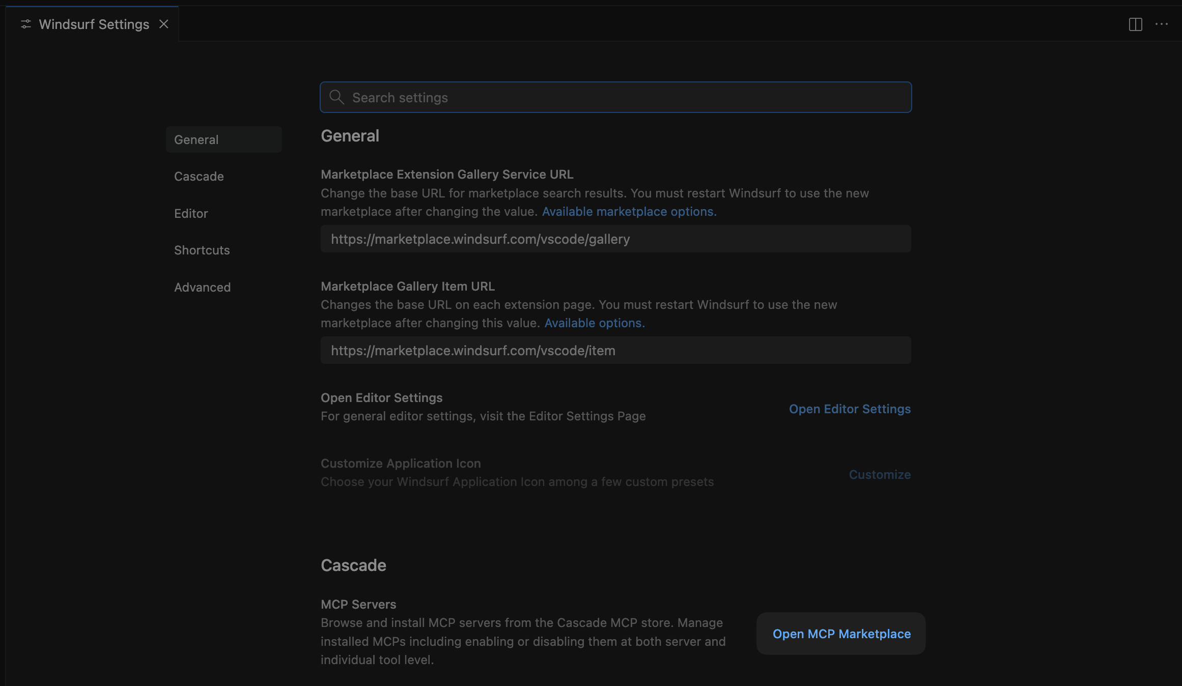Follow the Available options link
Viewport: 1182px width, 686px height.
[x=594, y=323]
